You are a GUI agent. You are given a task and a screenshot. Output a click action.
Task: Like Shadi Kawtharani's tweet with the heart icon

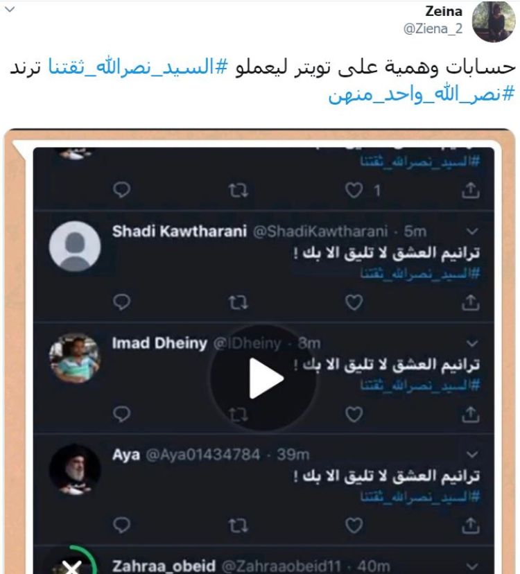354,302
